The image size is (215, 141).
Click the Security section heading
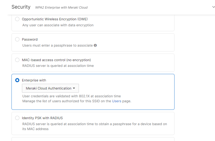21,7
